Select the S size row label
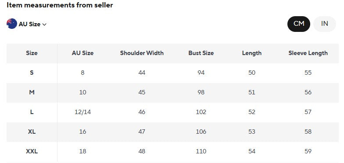Screen dimensions: 344x163 [32, 73]
